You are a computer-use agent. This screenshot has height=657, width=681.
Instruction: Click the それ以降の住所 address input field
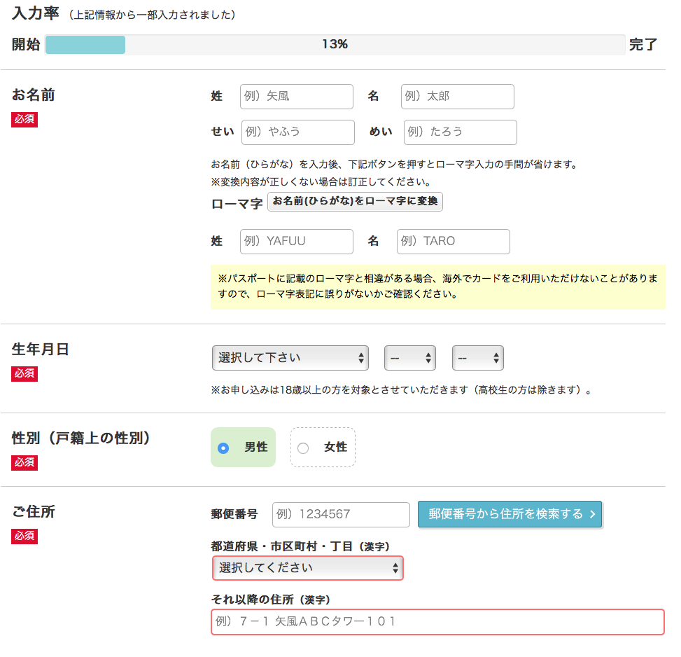click(x=437, y=622)
